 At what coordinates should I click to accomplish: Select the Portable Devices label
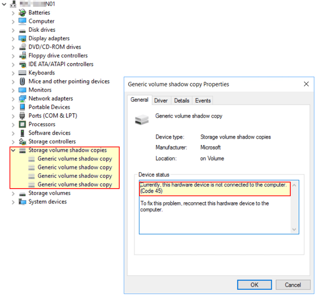[49, 107]
